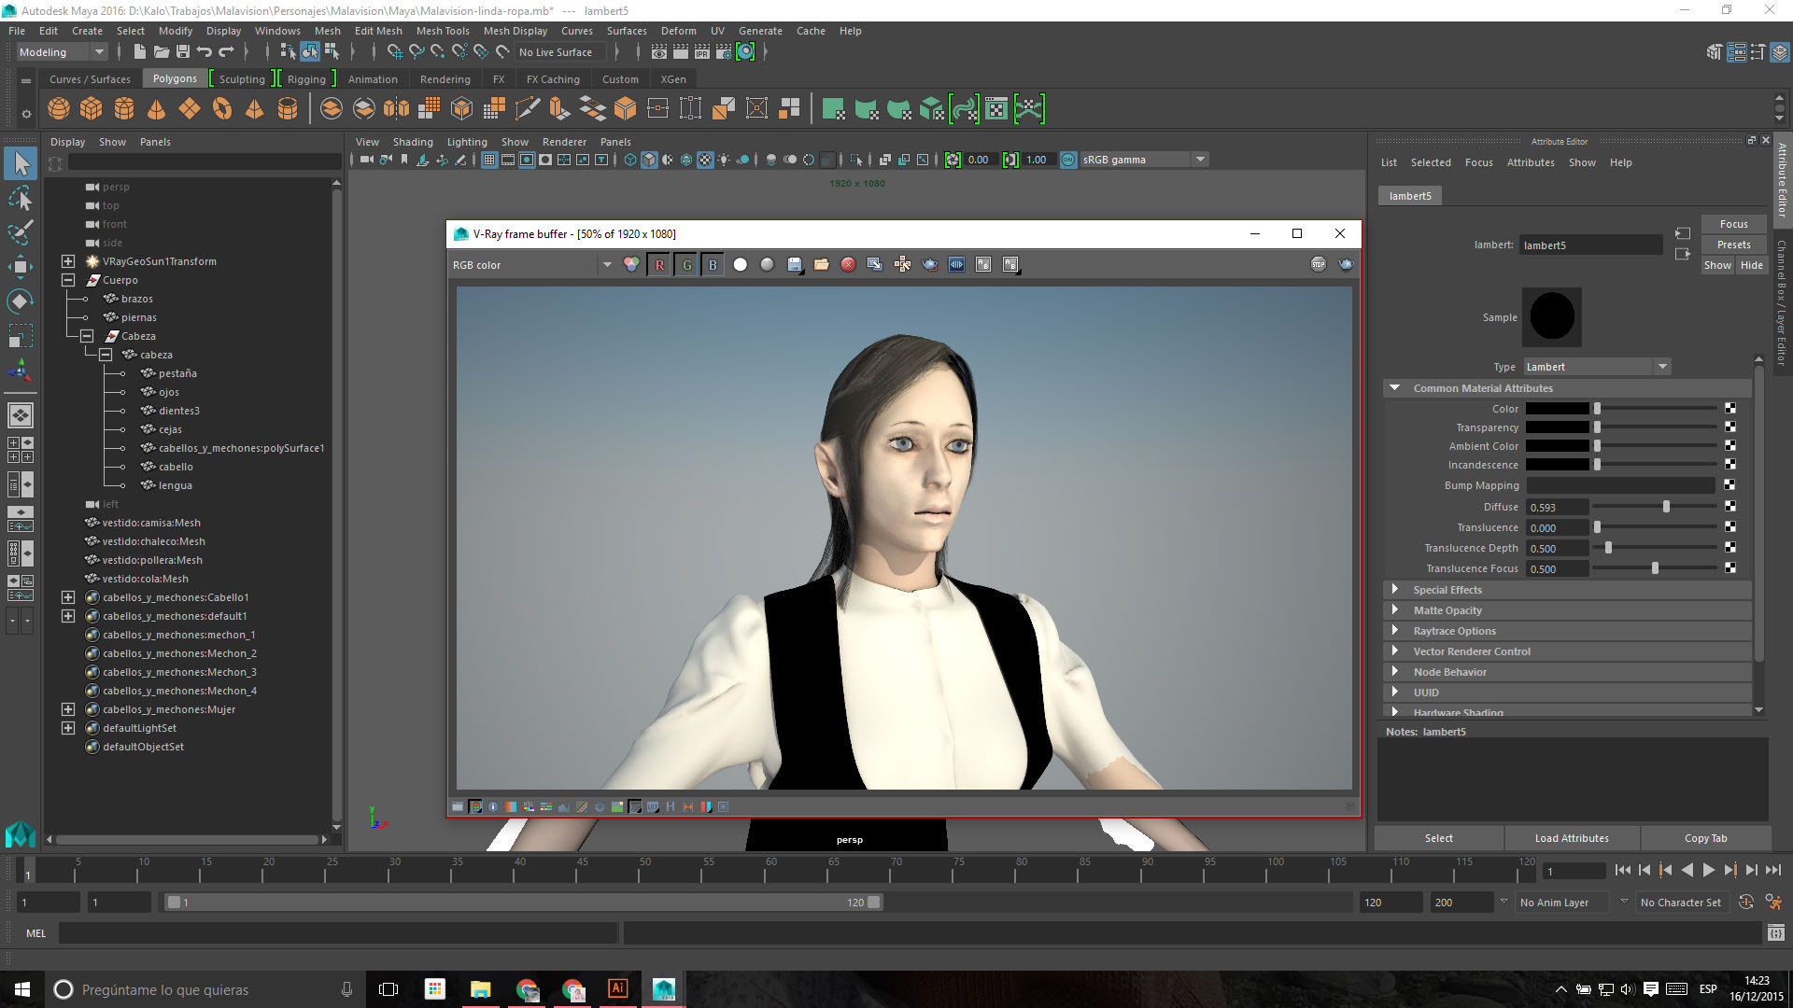This screenshot has width=1793, height=1008.
Task: Save the image in V-Ray frame buffer
Action: point(795,265)
